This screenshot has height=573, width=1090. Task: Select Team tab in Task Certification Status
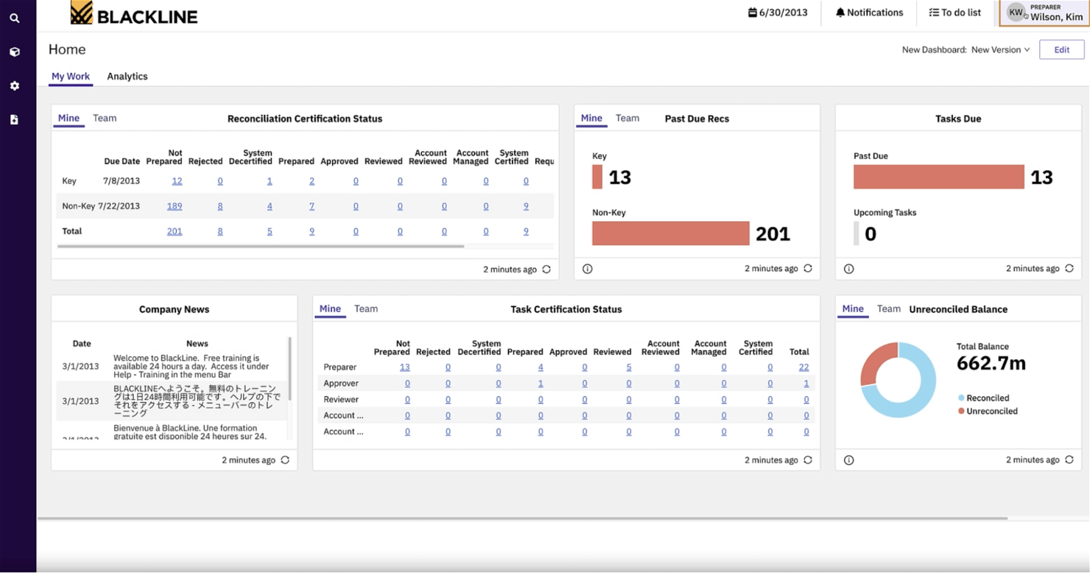(366, 309)
